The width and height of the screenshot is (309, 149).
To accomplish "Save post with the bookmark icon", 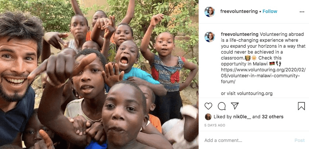I will pyautogui.click(x=301, y=106).
